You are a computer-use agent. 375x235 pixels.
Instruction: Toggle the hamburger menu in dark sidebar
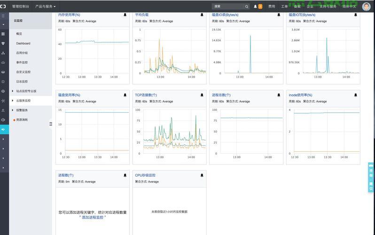tap(3, 16)
